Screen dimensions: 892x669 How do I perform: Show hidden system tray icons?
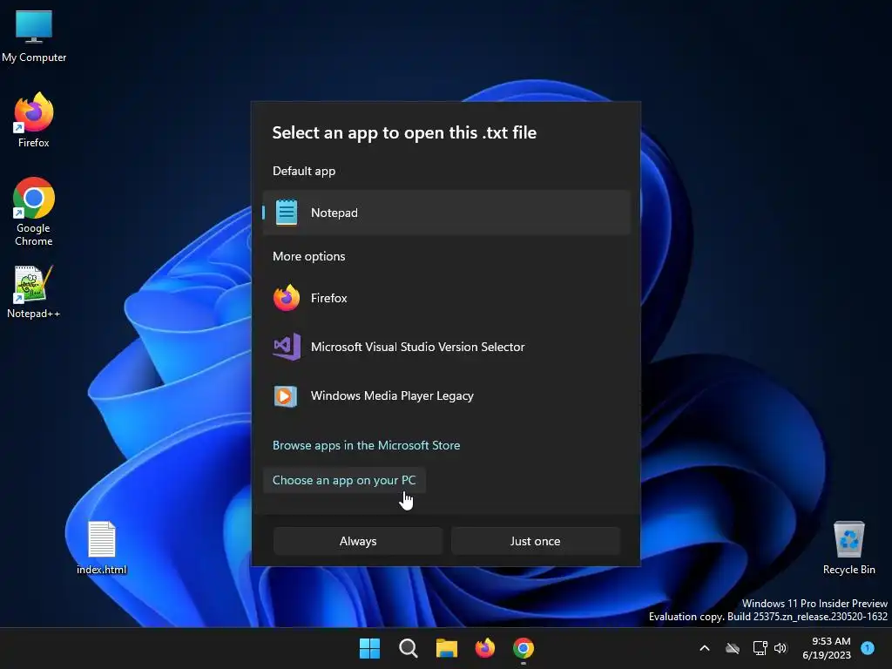[704, 648]
